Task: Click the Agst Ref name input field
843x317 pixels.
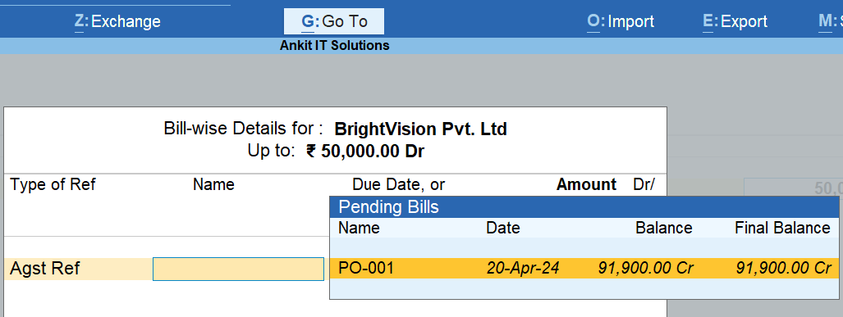Action: click(238, 269)
